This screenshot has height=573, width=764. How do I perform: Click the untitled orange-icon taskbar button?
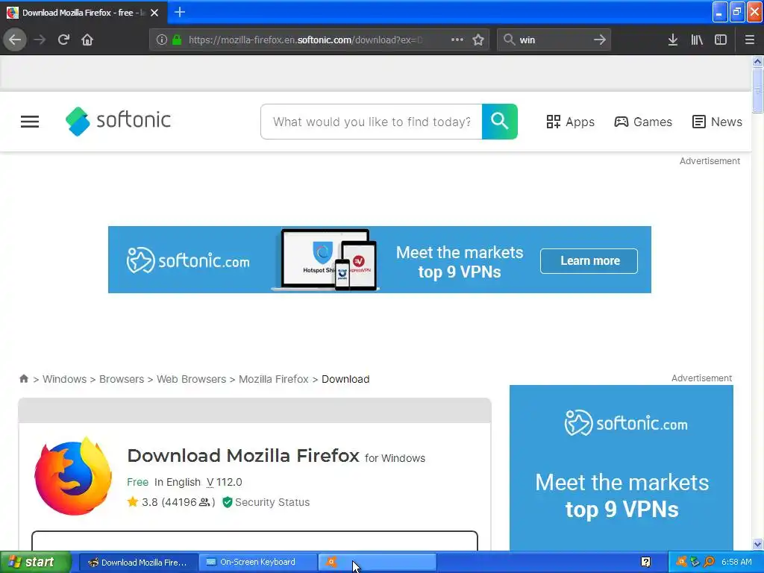[x=377, y=563]
